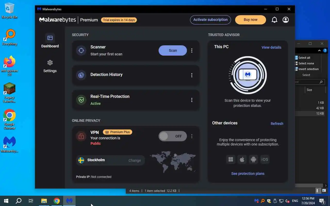Screen dimensions: 330x206
Task: Select the 42 KB file row
Action: click(x=310, y=108)
